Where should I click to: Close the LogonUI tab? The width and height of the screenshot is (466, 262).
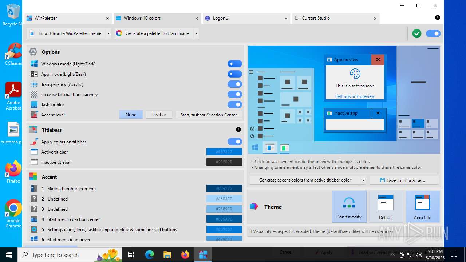[286, 18]
